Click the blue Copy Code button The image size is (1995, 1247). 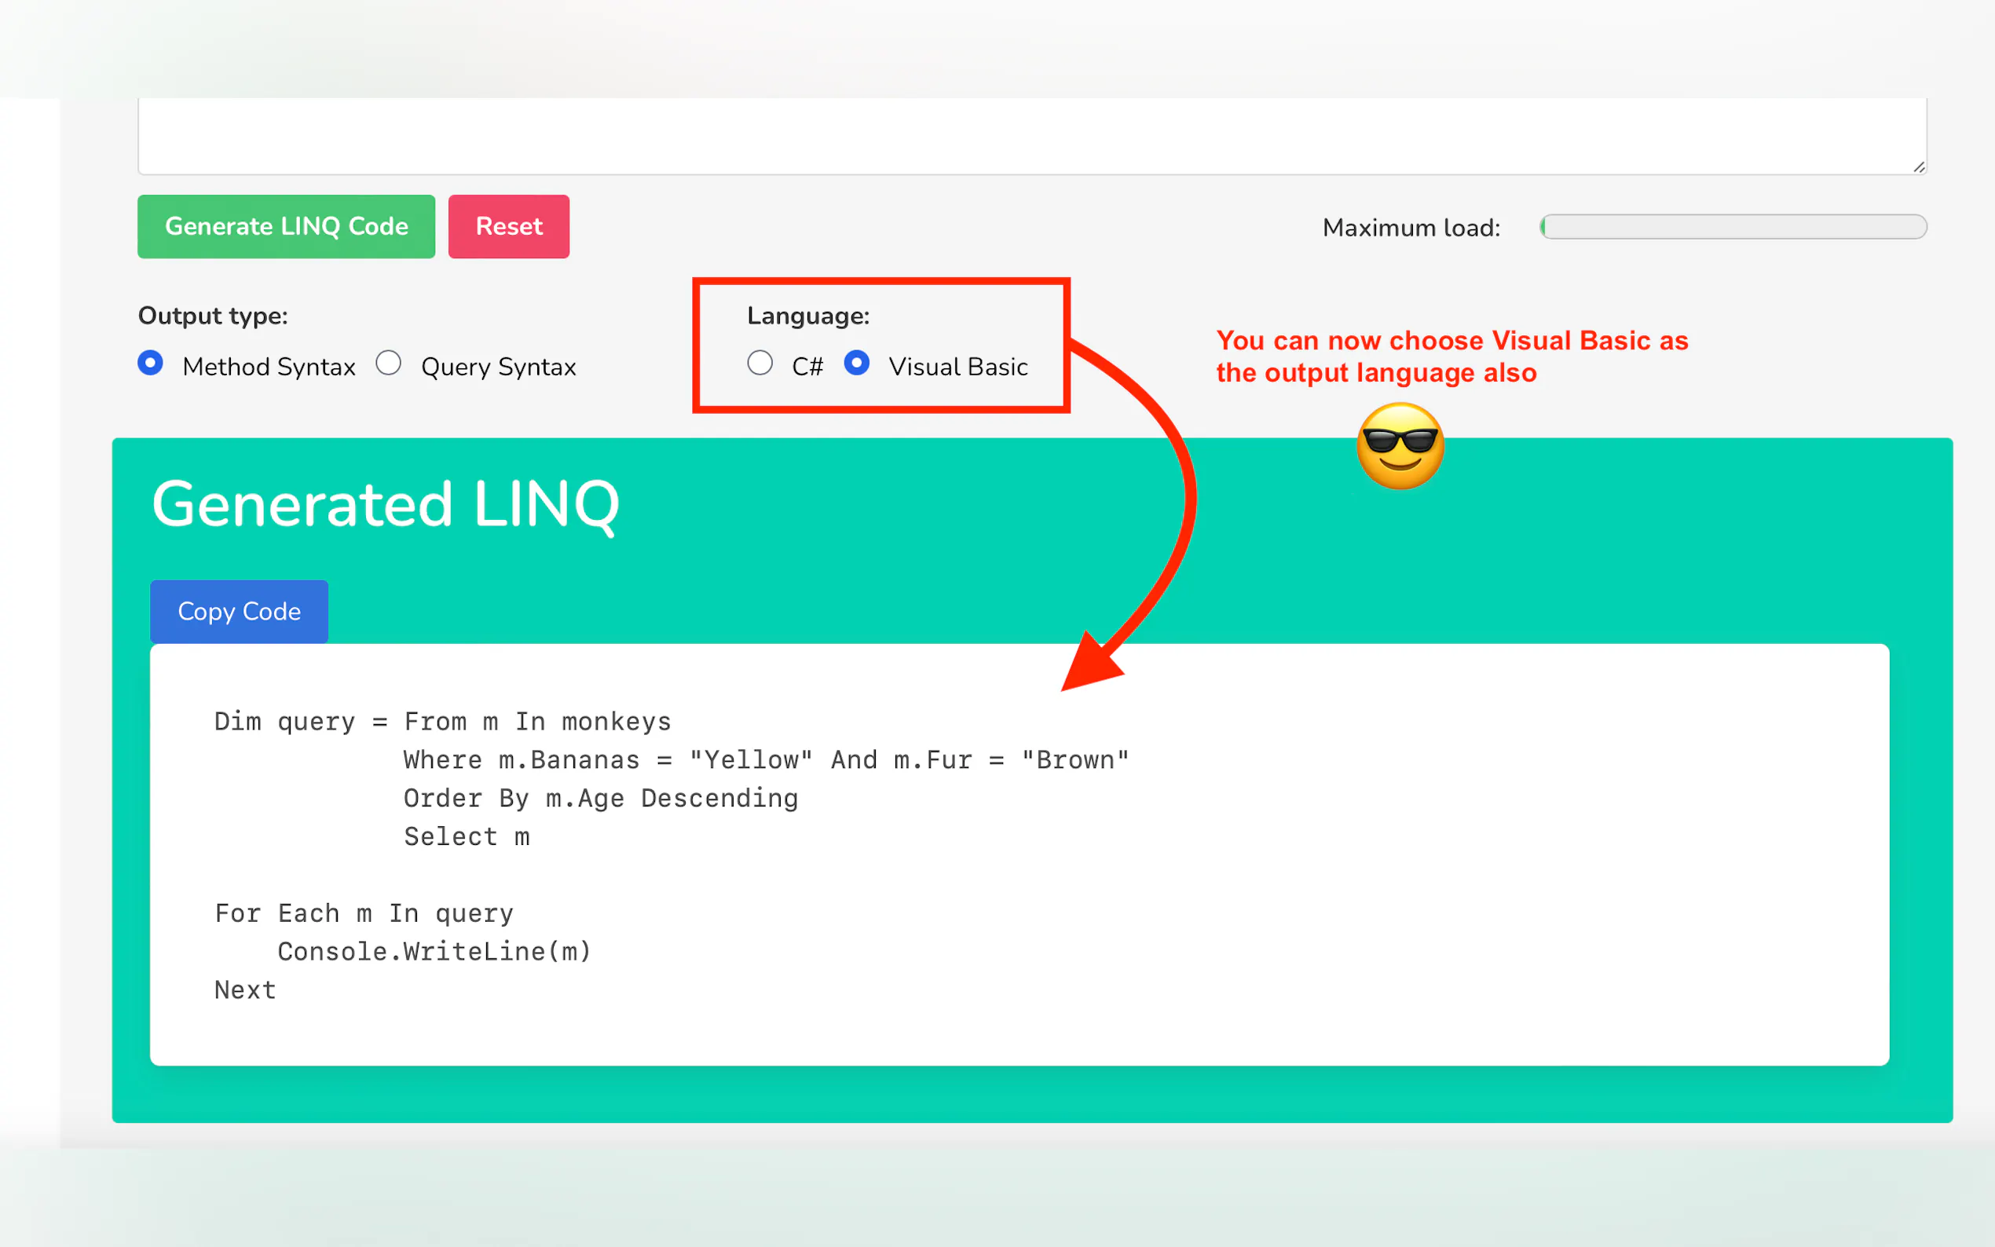[x=240, y=611]
